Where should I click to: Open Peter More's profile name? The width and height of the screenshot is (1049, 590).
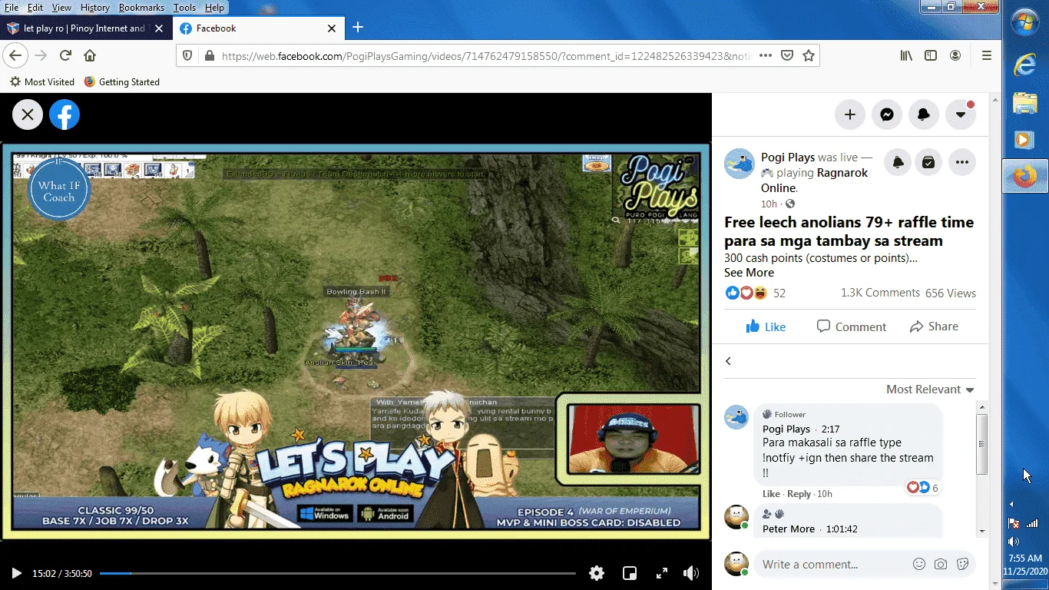[x=789, y=529]
